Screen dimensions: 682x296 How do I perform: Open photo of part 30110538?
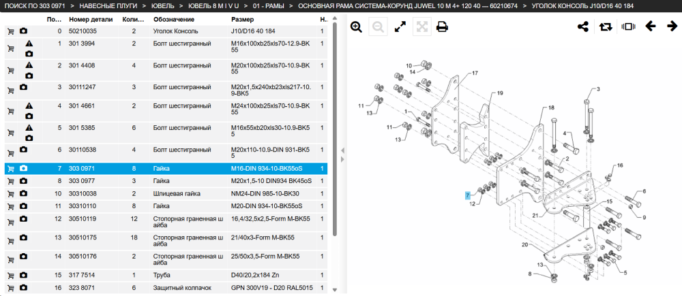click(23, 149)
